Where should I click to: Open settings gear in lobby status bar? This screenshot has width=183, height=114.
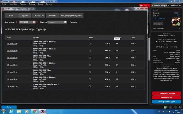point(175,107)
